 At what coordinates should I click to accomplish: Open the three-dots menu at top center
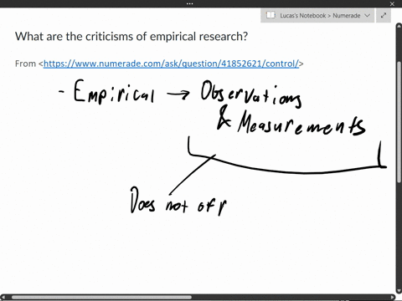pos(189,3)
